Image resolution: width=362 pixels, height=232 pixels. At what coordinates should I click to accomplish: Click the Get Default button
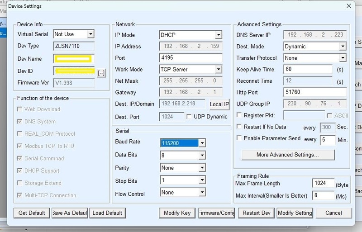(32, 213)
